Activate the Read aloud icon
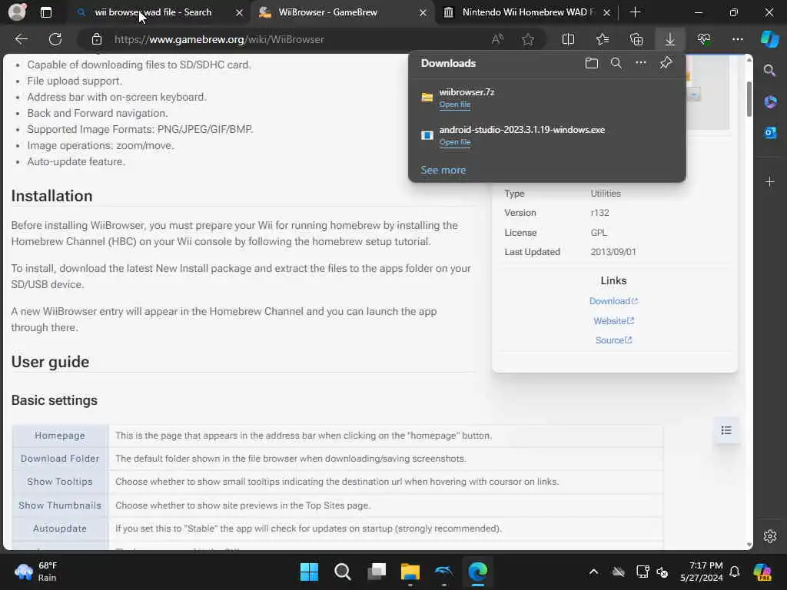The width and height of the screenshot is (787, 590). [x=497, y=39]
